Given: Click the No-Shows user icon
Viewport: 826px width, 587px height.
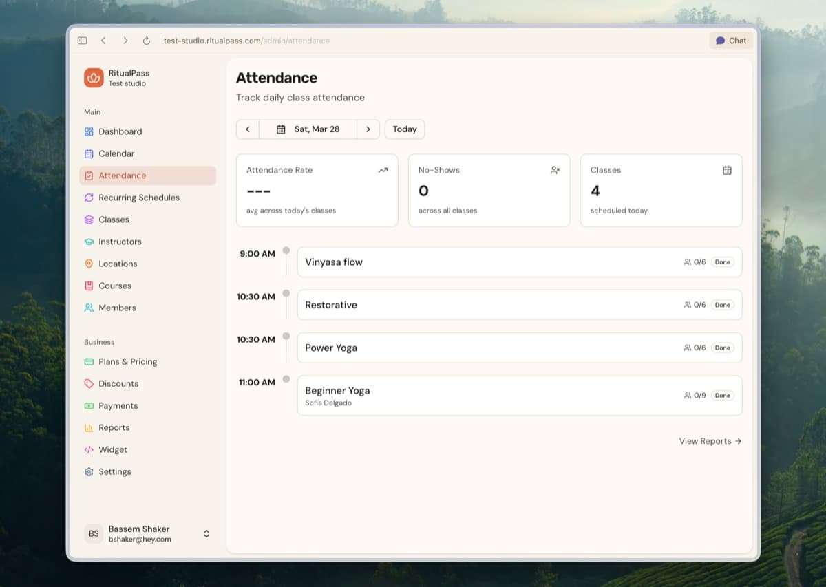Looking at the screenshot, I should (555, 170).
